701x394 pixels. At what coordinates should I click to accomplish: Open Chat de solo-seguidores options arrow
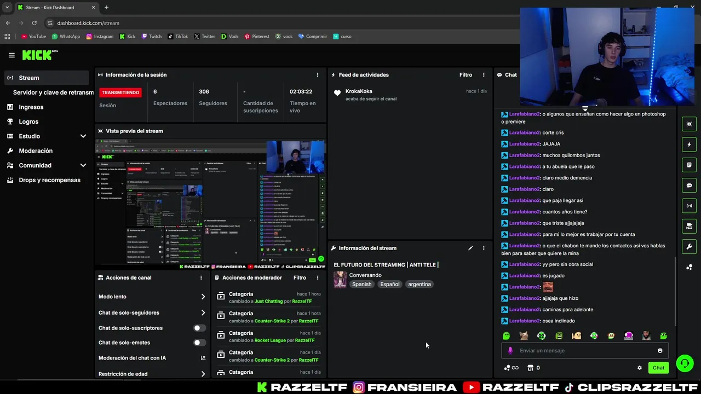[x=203, y=313]
